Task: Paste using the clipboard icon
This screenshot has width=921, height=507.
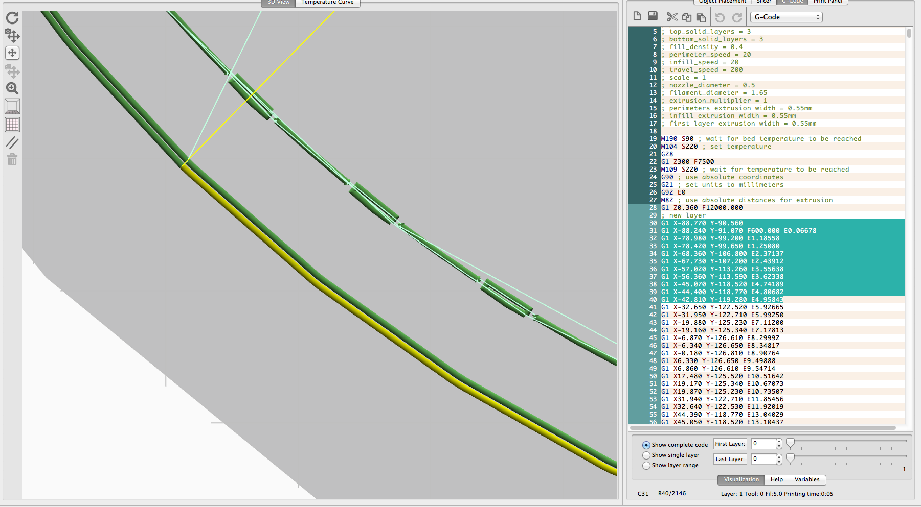Action: (701, 17)
